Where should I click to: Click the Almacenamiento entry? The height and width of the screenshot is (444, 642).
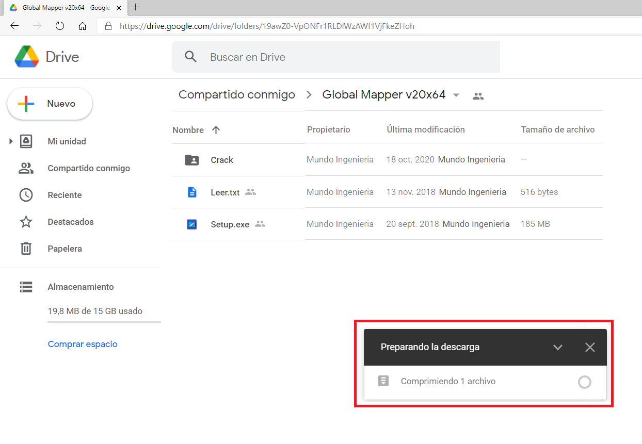(81, 287)
